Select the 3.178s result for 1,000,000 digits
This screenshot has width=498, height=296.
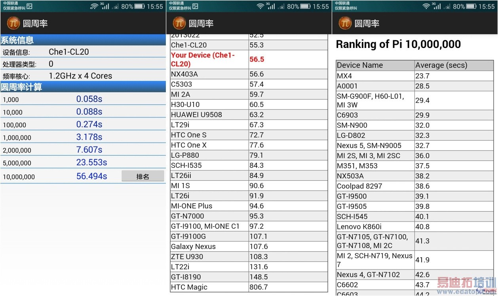tap(89, 137)
